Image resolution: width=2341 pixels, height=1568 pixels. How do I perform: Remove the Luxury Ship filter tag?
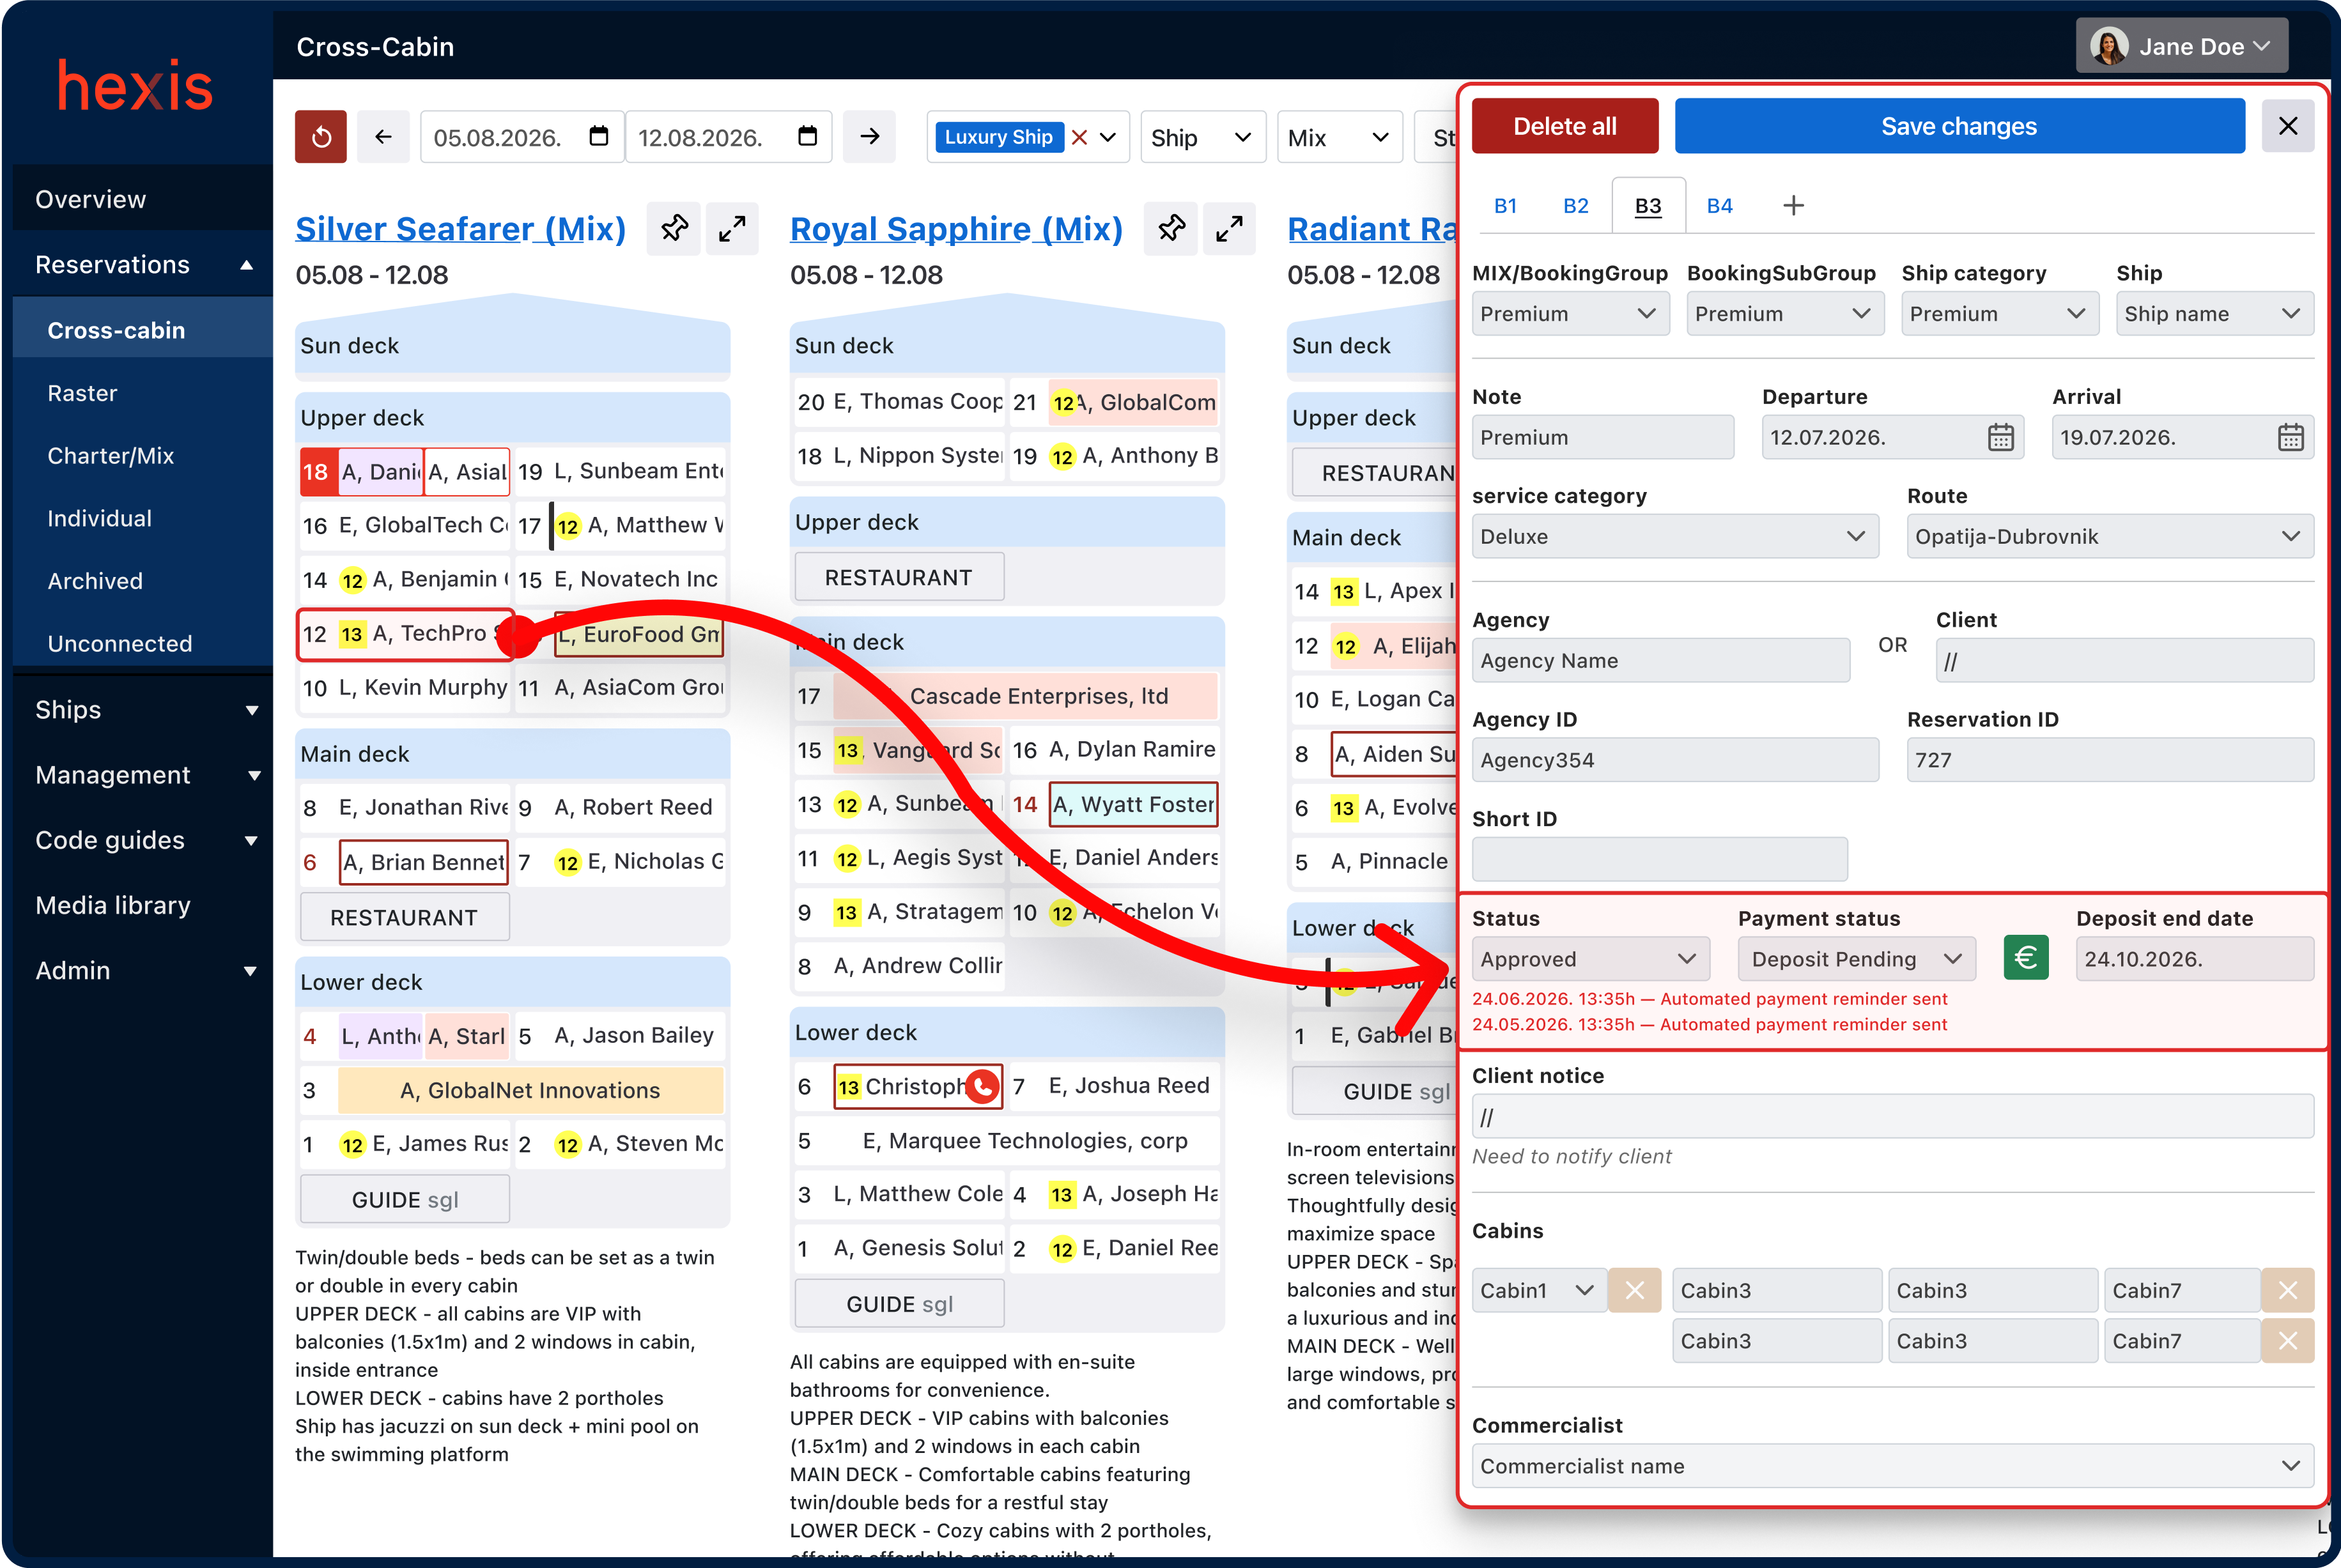pyautogui.click(x=1079, y=138)
